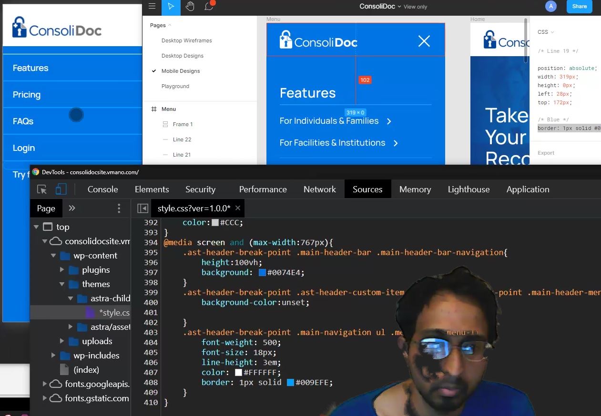Click the Pricing menu link
The image size is (601, 416).
tap(27, 95)
